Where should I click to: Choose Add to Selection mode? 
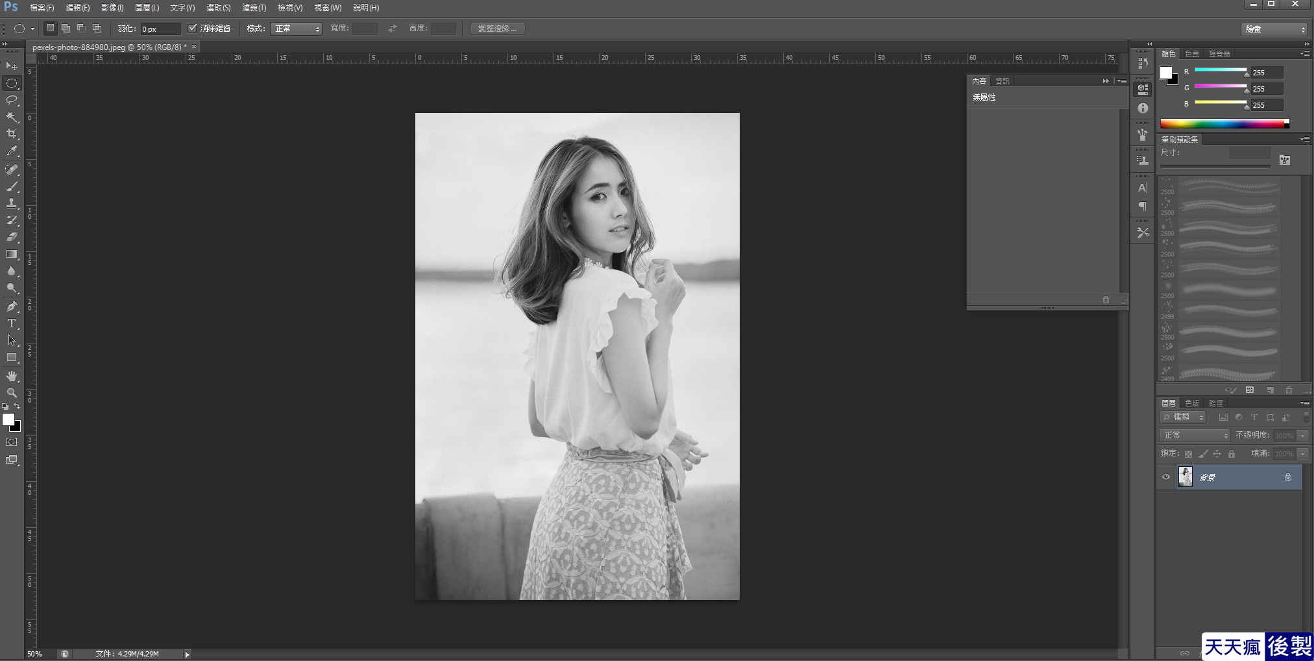point(66,28)
